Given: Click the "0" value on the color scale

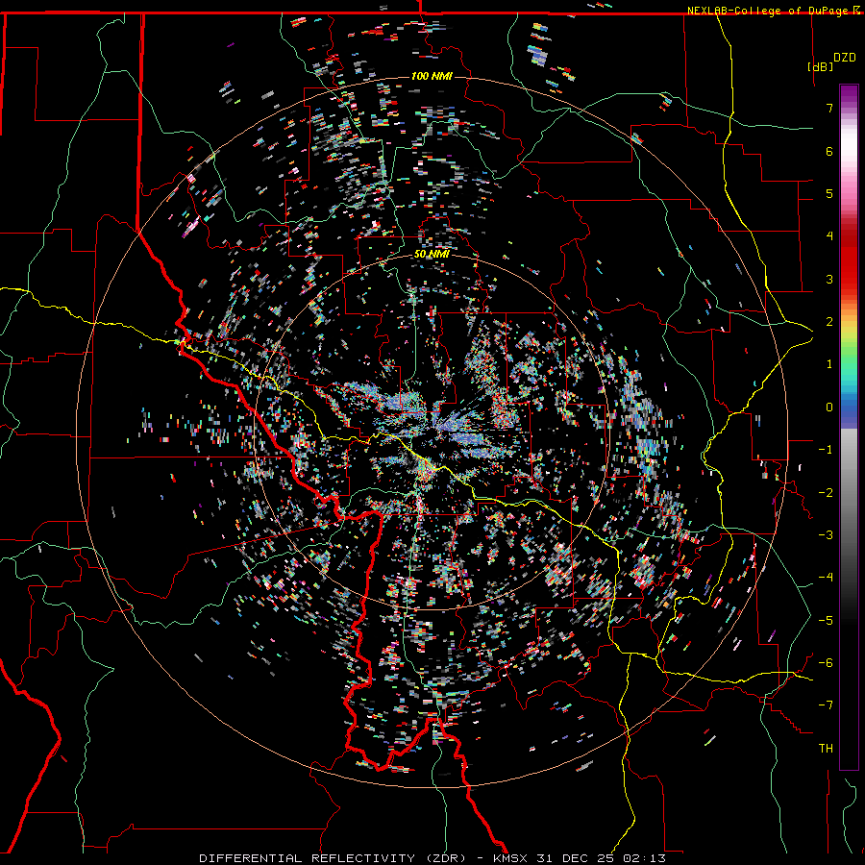Looking at the screenshot, I should click(829, 408).
